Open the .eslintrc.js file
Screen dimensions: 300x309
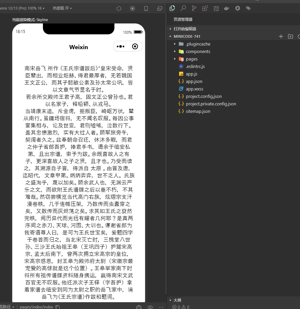coord(233,66)
